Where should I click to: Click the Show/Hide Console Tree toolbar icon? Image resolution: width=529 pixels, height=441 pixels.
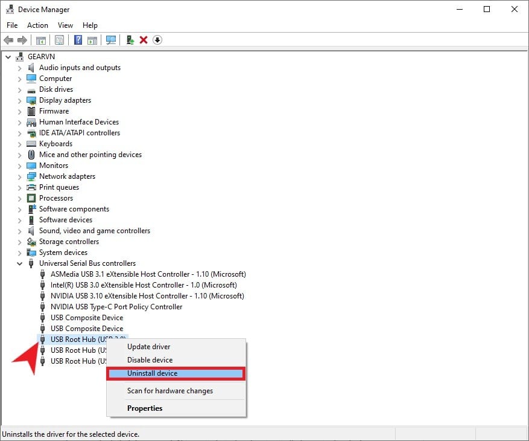[41, 40]
